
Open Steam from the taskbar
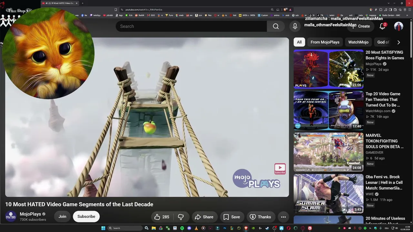(267, 228)
